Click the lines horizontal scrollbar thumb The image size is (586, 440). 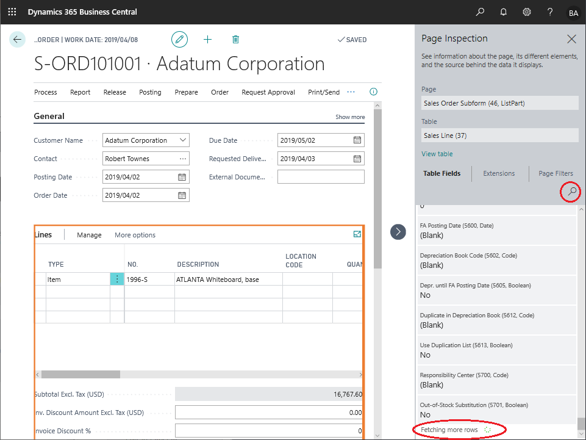[x=80, y=375]
